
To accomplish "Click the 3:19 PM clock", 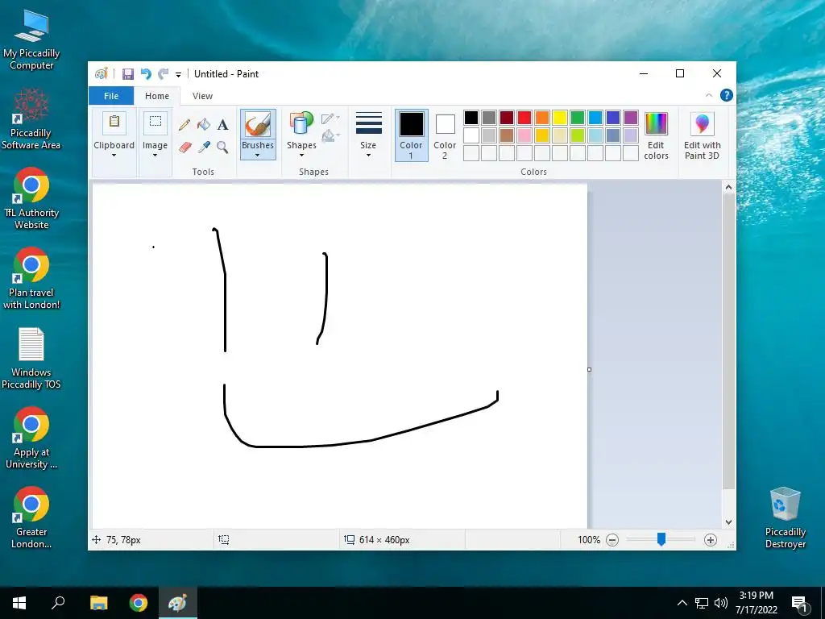I will [756, 596].
